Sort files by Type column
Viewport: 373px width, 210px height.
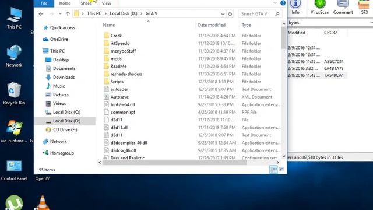247,25
